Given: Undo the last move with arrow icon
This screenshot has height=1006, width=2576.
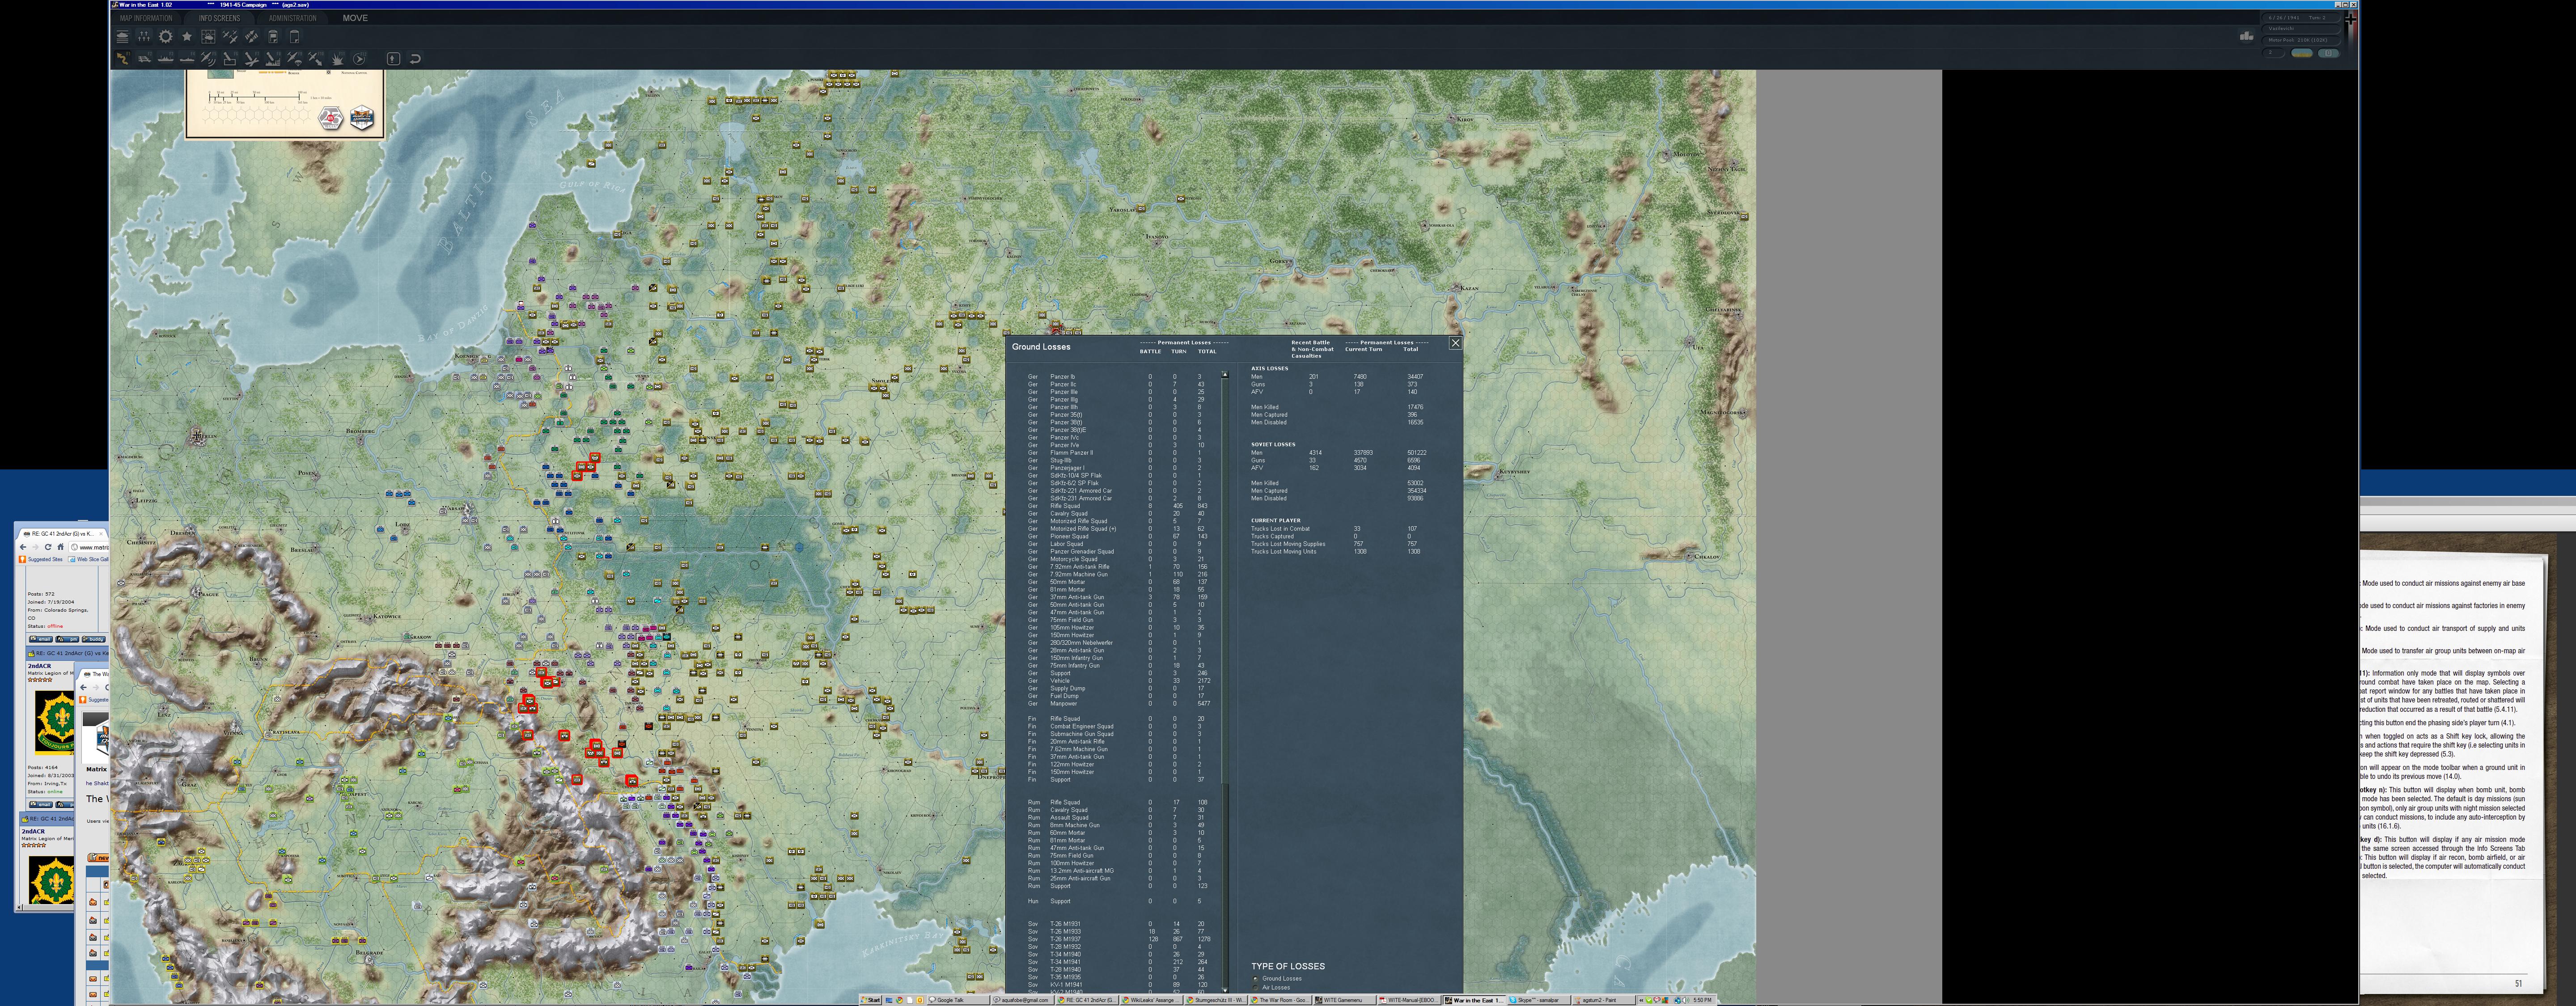Looking at the screenshot, I should (x=415, y=59).
